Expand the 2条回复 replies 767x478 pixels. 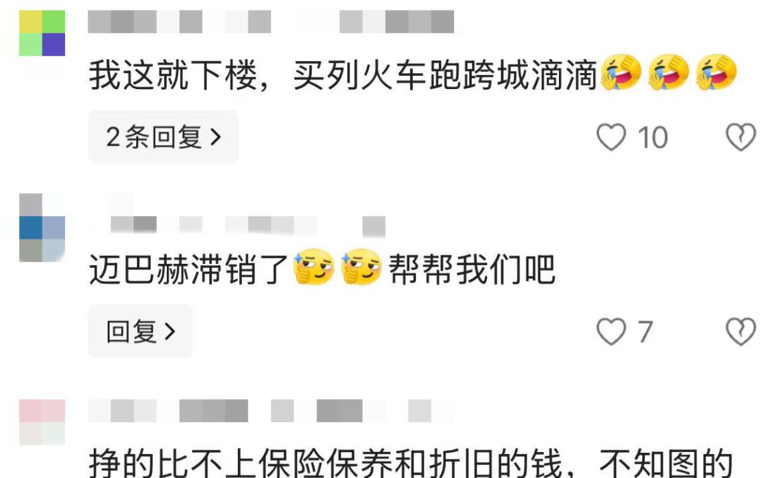click(x=163, y=136)
